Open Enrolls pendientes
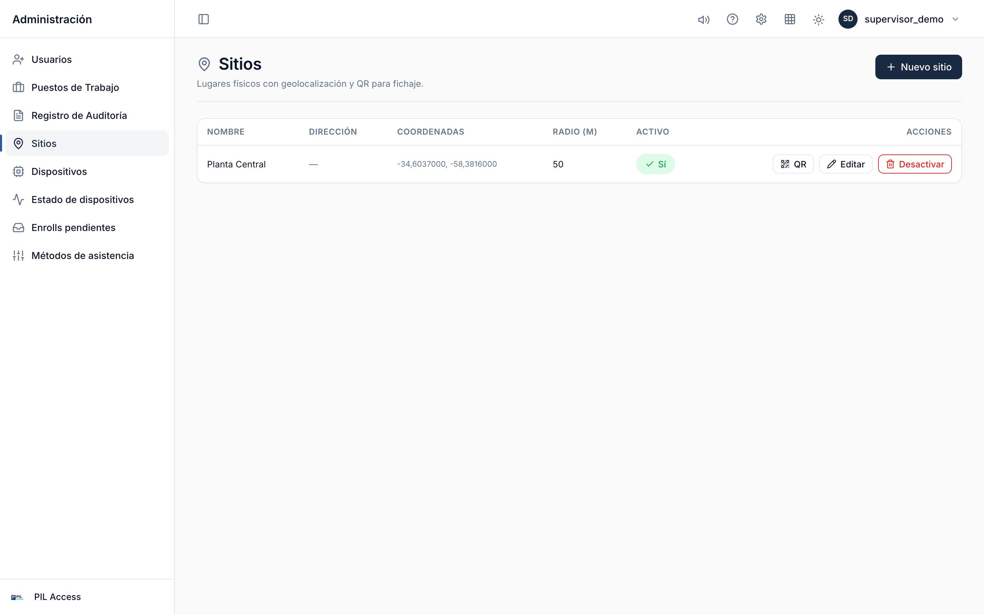The width and height of the screenshot is (984, 615). (x=87, y=228)
